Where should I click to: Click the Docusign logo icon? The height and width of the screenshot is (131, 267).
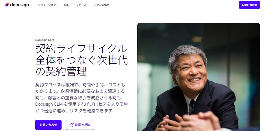coord(7,5)
